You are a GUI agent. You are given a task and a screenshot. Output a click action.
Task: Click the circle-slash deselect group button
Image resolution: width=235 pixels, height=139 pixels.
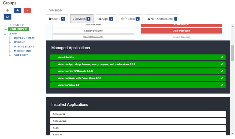click(x=8, y=10)
